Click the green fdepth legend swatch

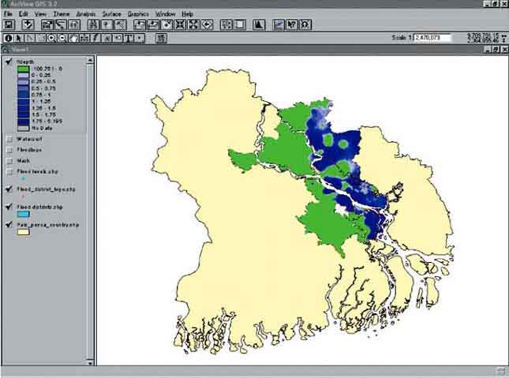pos(23,69)
